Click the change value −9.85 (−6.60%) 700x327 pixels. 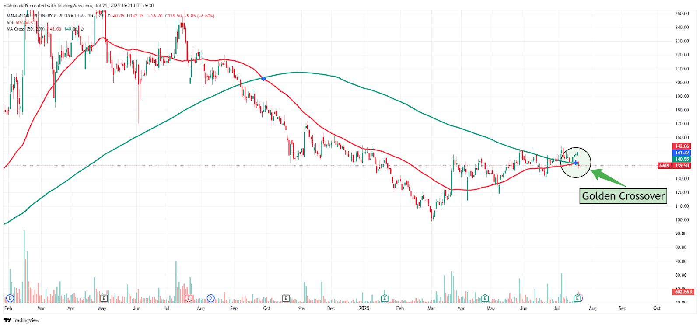coord(199,16)
